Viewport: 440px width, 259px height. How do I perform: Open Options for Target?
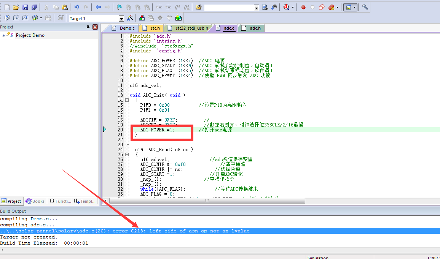[x=130, y=18]
